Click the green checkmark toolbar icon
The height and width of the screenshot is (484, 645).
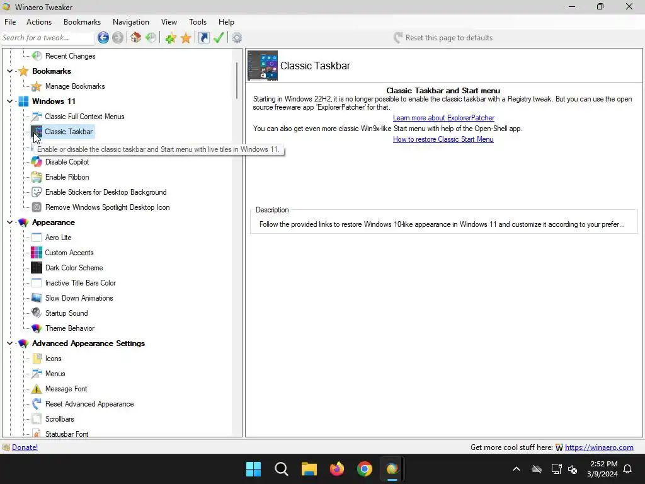coord(219,38)
